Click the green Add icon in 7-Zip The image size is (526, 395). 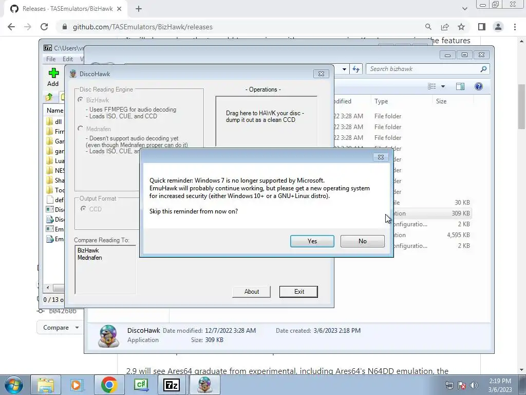tap(53, 73)
